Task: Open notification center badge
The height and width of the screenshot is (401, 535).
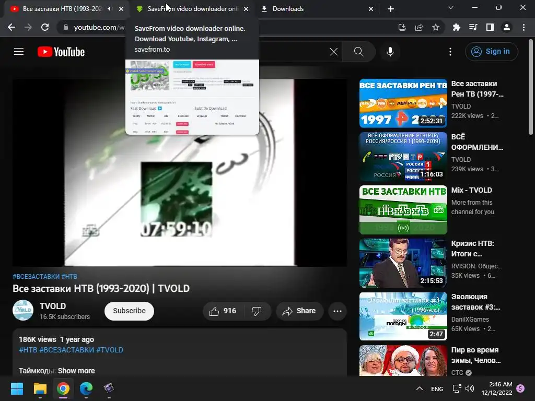Action: tap(520, 388)
